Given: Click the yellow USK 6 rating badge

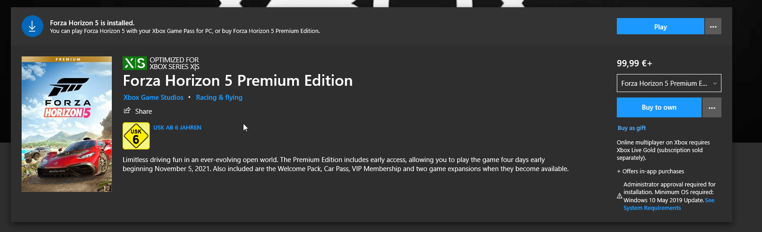Looking at the screenshot, I should coord(136,136).
